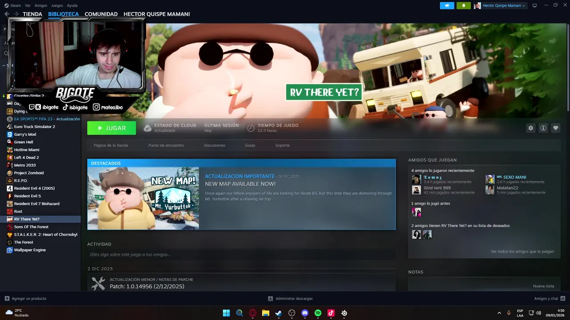
Task: Open Discord from taskbar
Action: [305, 313]
